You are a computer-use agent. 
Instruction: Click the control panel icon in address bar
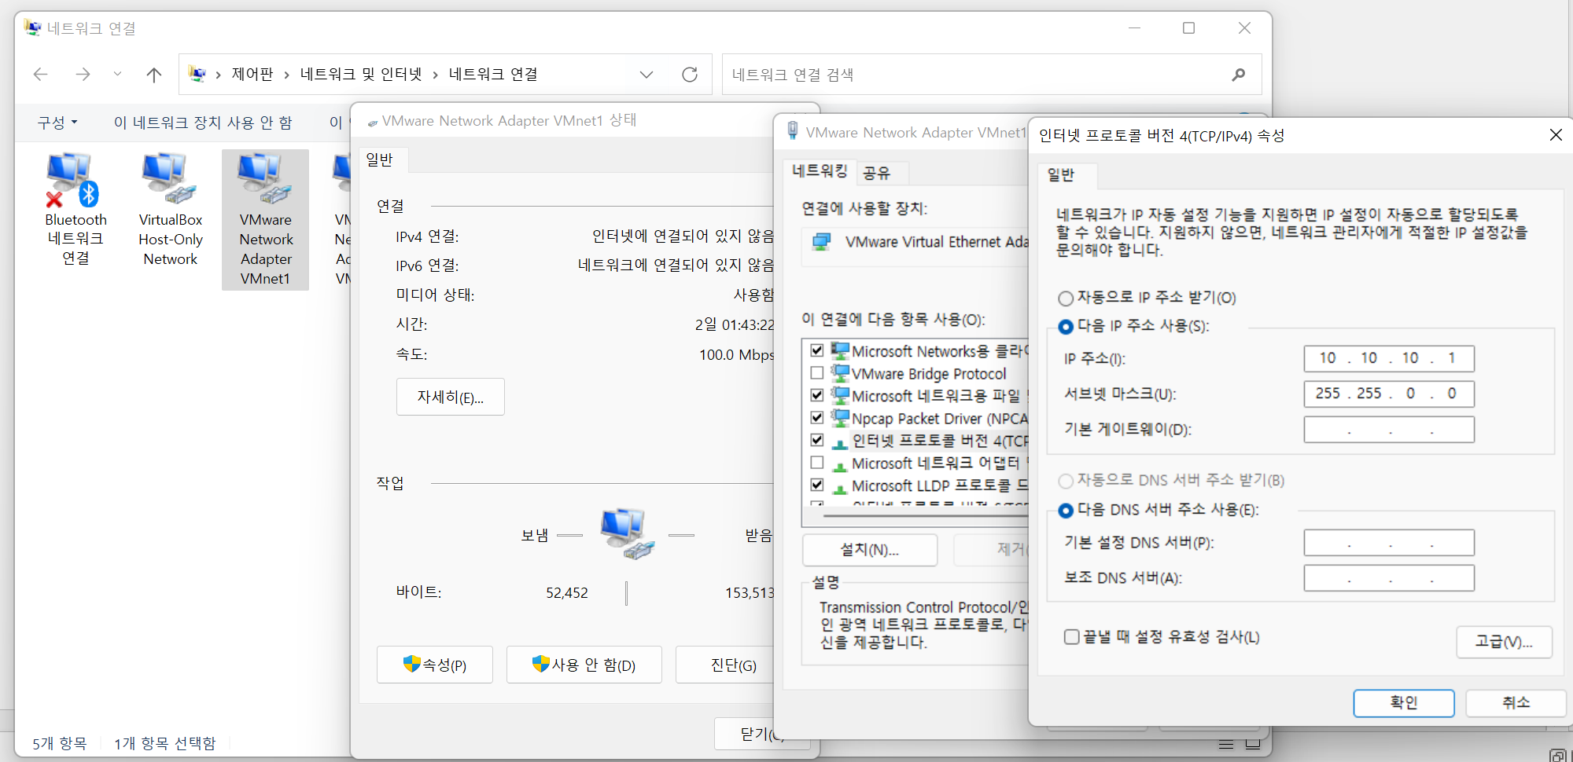click(x=197, y=74)
